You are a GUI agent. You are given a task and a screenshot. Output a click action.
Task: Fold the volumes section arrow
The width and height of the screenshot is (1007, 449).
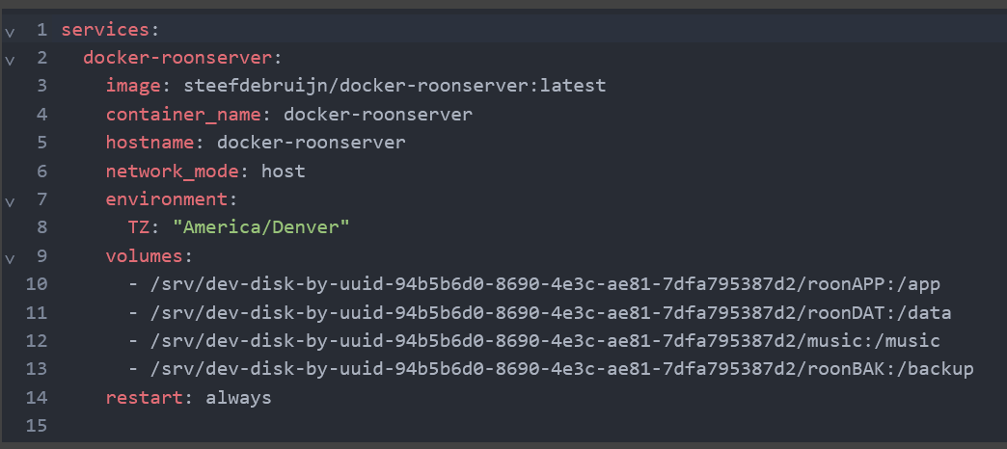10,258
